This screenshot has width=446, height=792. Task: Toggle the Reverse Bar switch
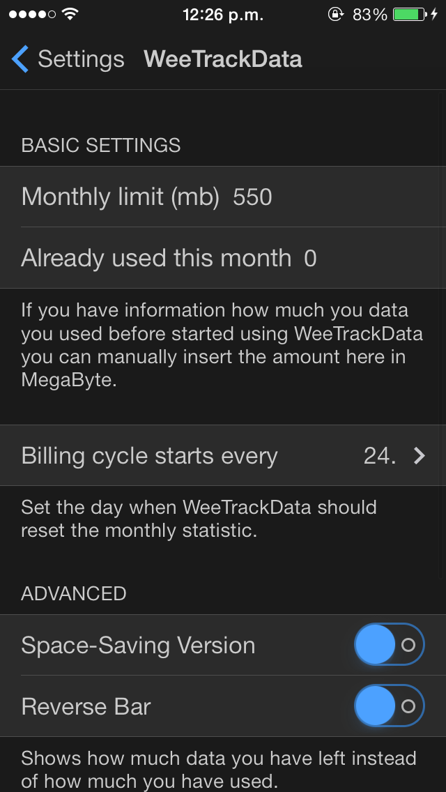[x=389, y=706]
